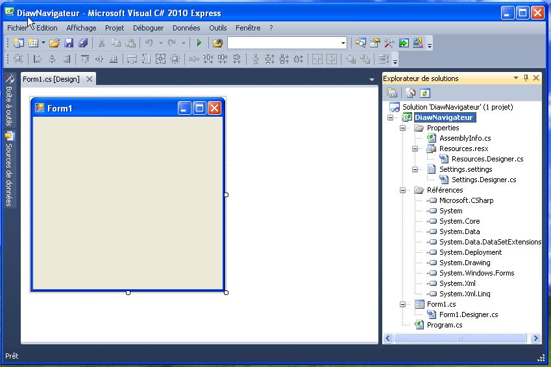Click the Solution Explorer Properties icon
Viewport: 551px width, 367px height.
392,93
